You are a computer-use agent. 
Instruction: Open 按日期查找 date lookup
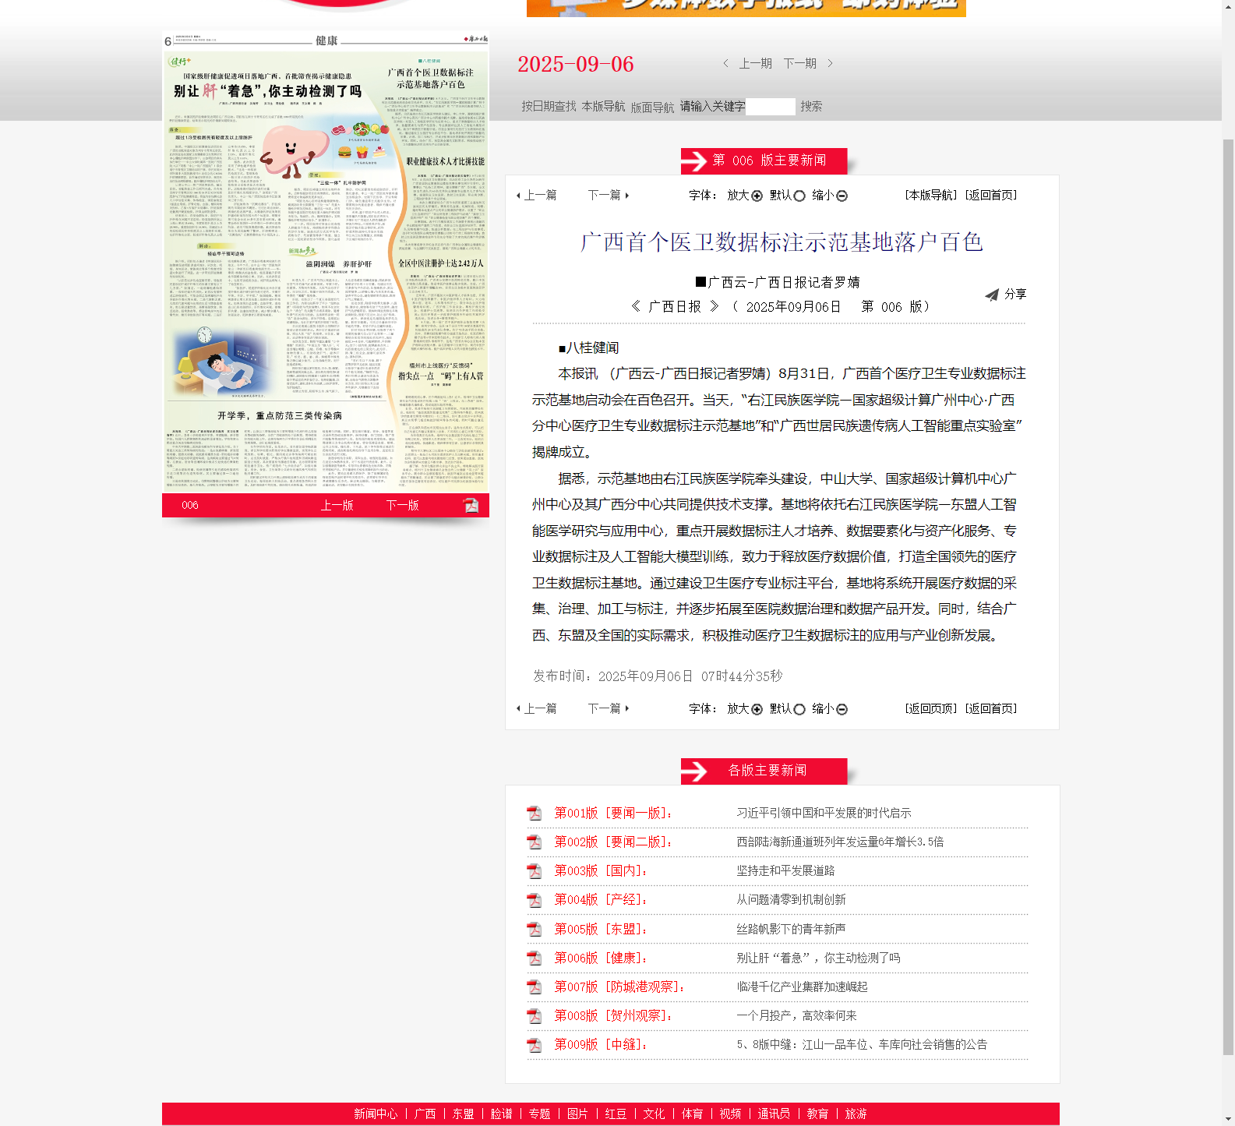(549, 106)
